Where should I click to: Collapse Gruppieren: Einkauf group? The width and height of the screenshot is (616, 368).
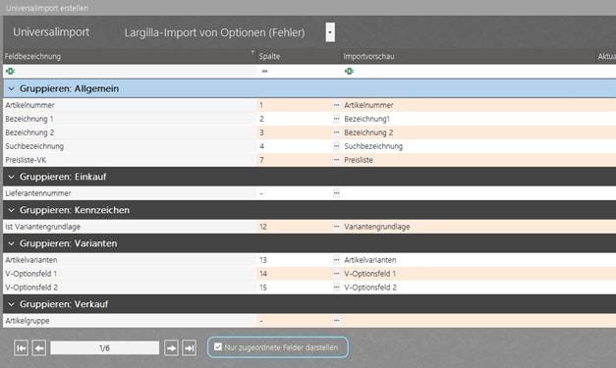pos(12,177)
